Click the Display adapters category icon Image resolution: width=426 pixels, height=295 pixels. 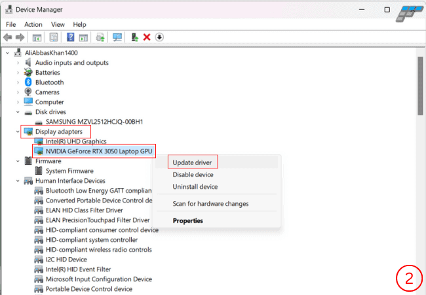pos(28,132)
